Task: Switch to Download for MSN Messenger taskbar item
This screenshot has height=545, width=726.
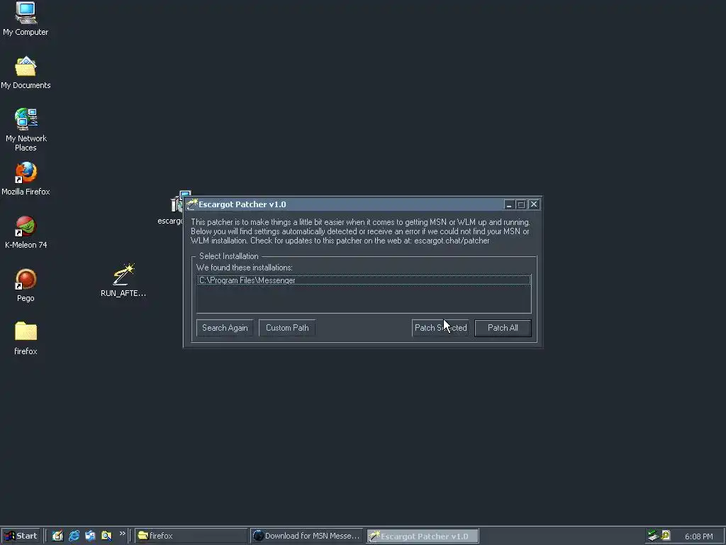Action: coord(308,536)
